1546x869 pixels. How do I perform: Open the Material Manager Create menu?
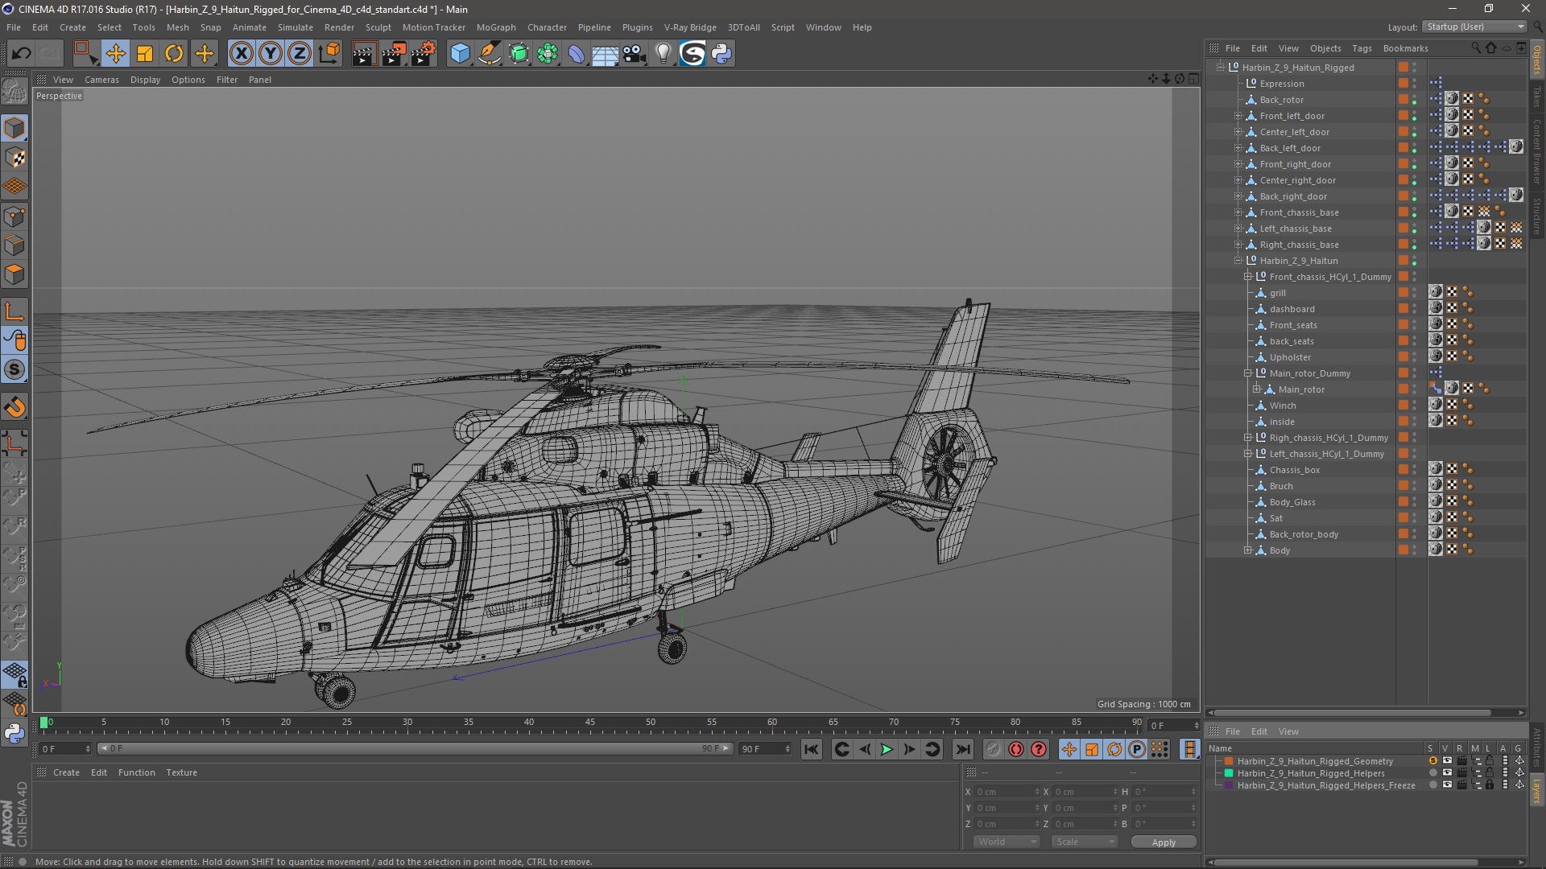click(x=66, y=772)
